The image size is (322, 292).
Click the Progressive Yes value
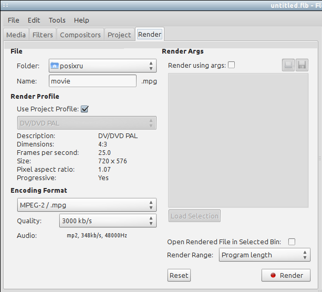pos(103,178)
